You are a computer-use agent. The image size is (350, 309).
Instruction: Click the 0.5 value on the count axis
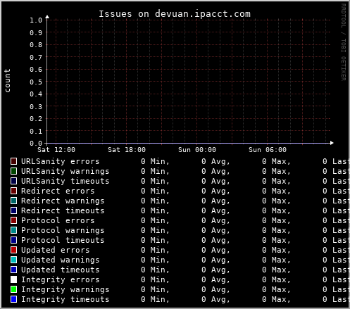[36, 82]
